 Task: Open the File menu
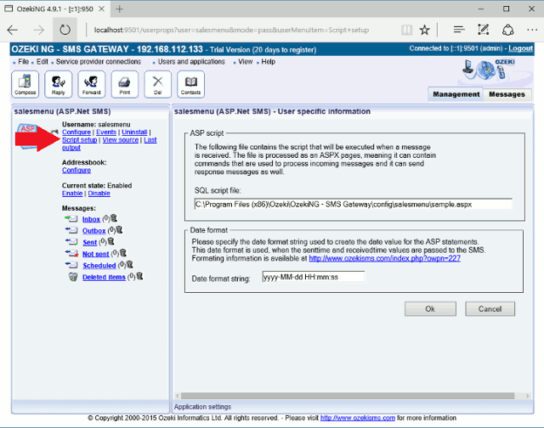point(23,62)
